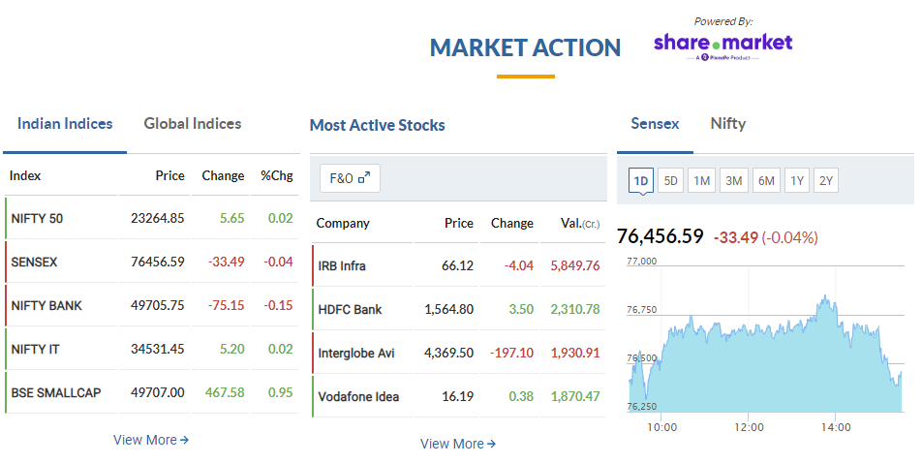Image resolution: width=922 pixels, height=464 pixels.
Task: Open Interglobe Avi stock
Action: (x=356, y=353)
